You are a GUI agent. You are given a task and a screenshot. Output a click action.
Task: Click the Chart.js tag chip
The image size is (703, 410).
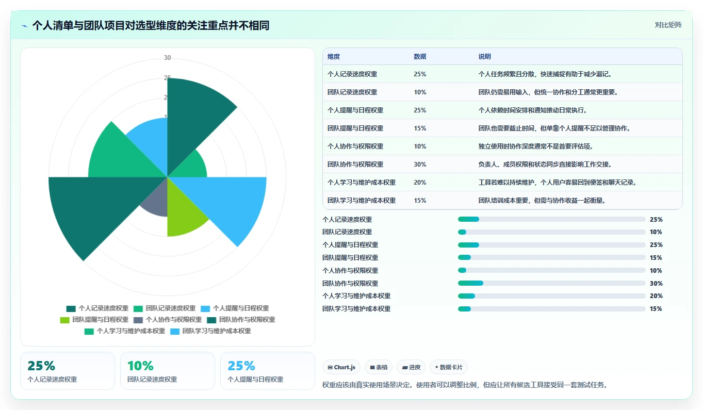pyautogui.click(x=341, y=367)
